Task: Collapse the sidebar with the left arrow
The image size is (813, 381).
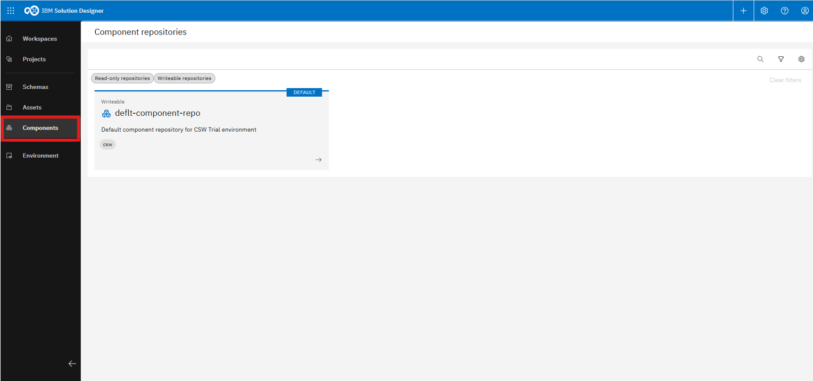Action: [x=72, y=363]
